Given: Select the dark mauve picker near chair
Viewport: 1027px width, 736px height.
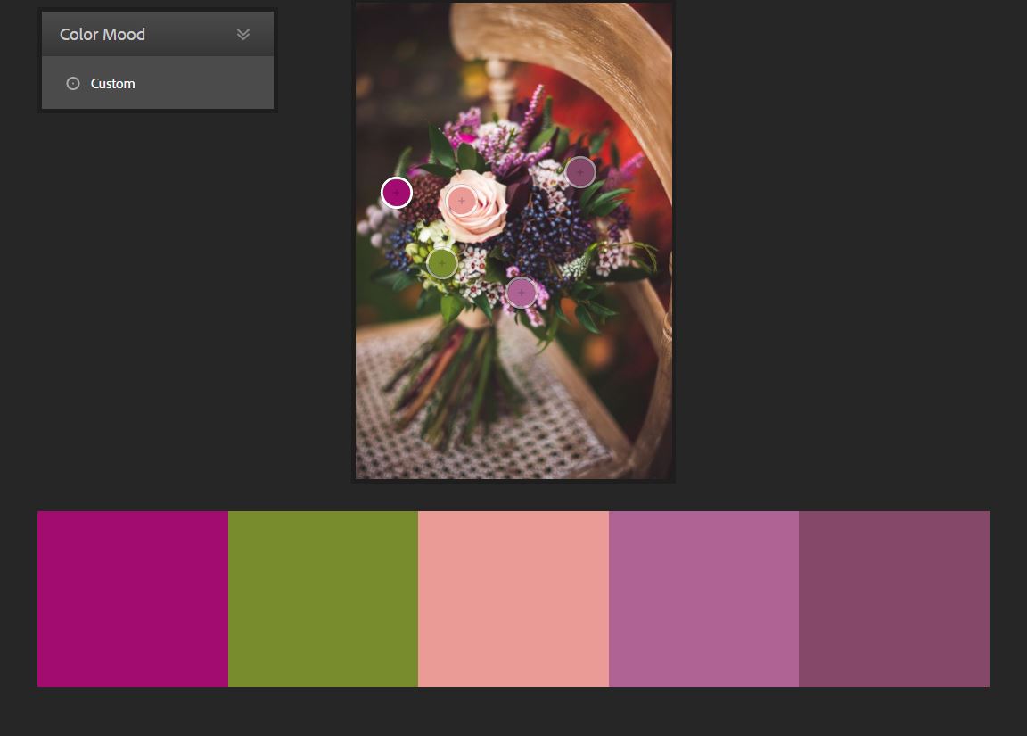Looking at the screenshot, I should [x=580, y=172].
